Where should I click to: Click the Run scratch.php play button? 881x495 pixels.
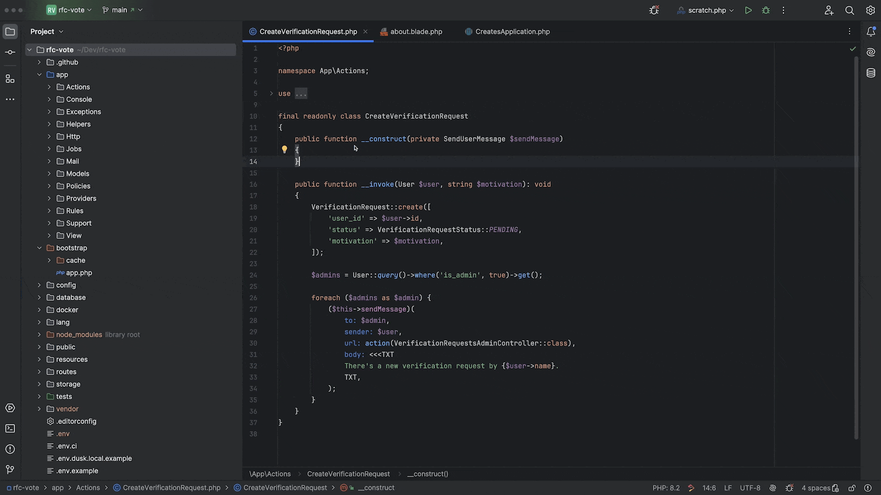click(748, 10)
